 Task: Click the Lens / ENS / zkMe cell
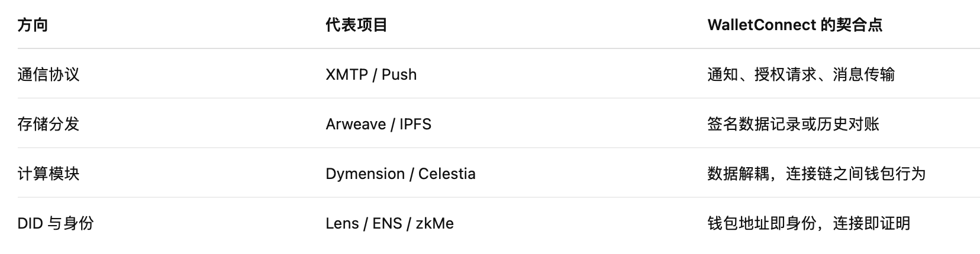pos(389,223)
